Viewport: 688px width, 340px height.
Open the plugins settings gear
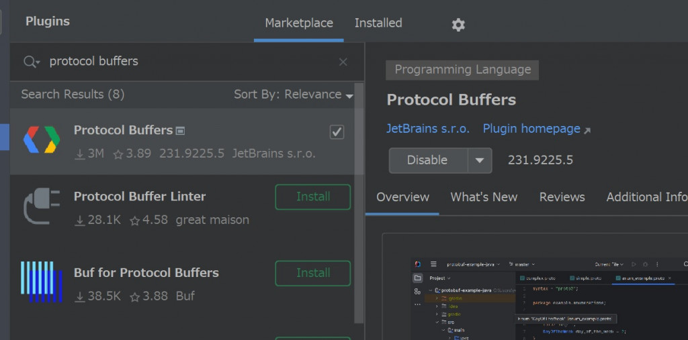[x=458, y=25]
